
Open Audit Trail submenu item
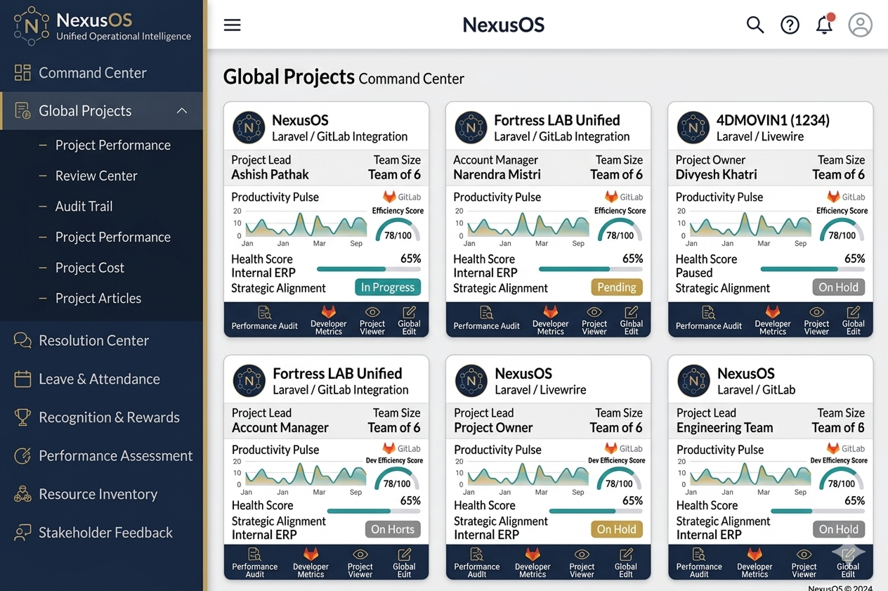tap(84, 206)
